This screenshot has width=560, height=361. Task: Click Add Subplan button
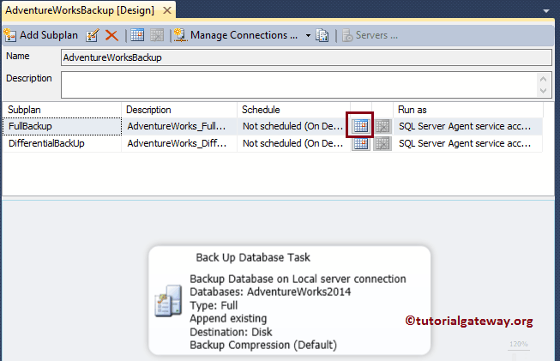point(41,35)
